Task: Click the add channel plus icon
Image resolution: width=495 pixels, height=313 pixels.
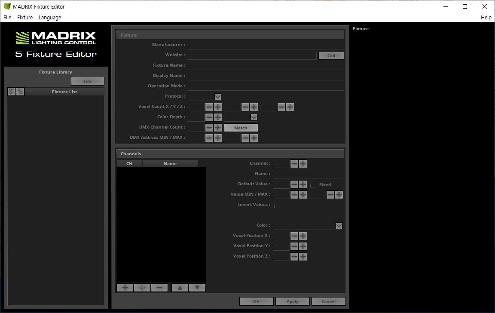Action: 125,288
